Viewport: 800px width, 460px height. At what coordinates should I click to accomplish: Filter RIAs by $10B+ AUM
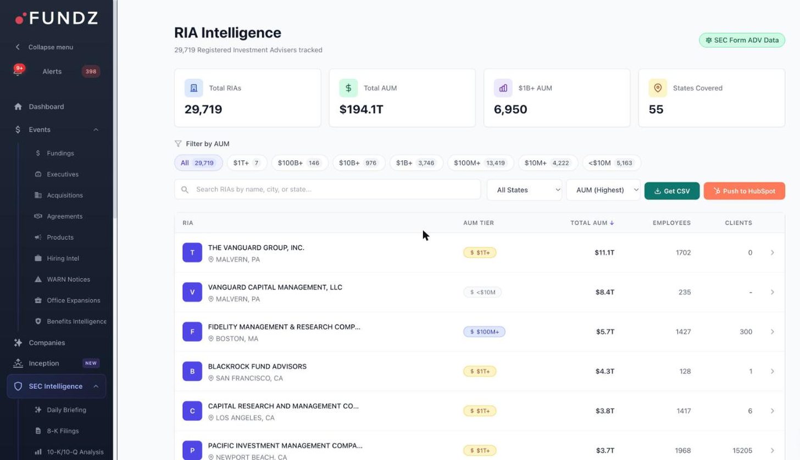click(359, 162)
